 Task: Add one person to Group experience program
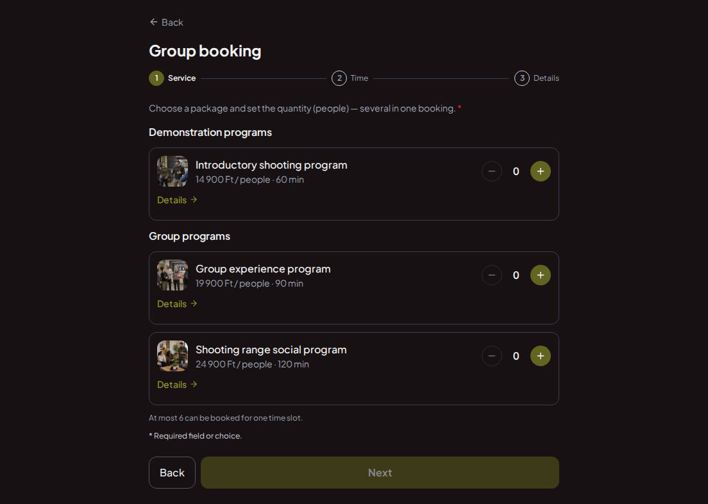pyautogui.click(x=540, y=275)
